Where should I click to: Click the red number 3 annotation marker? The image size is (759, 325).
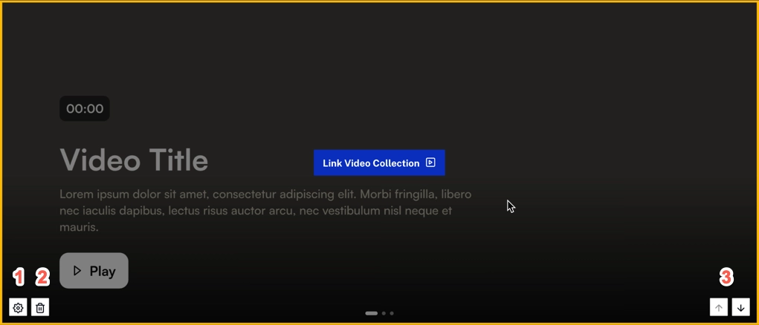click(x=726, y=278)
